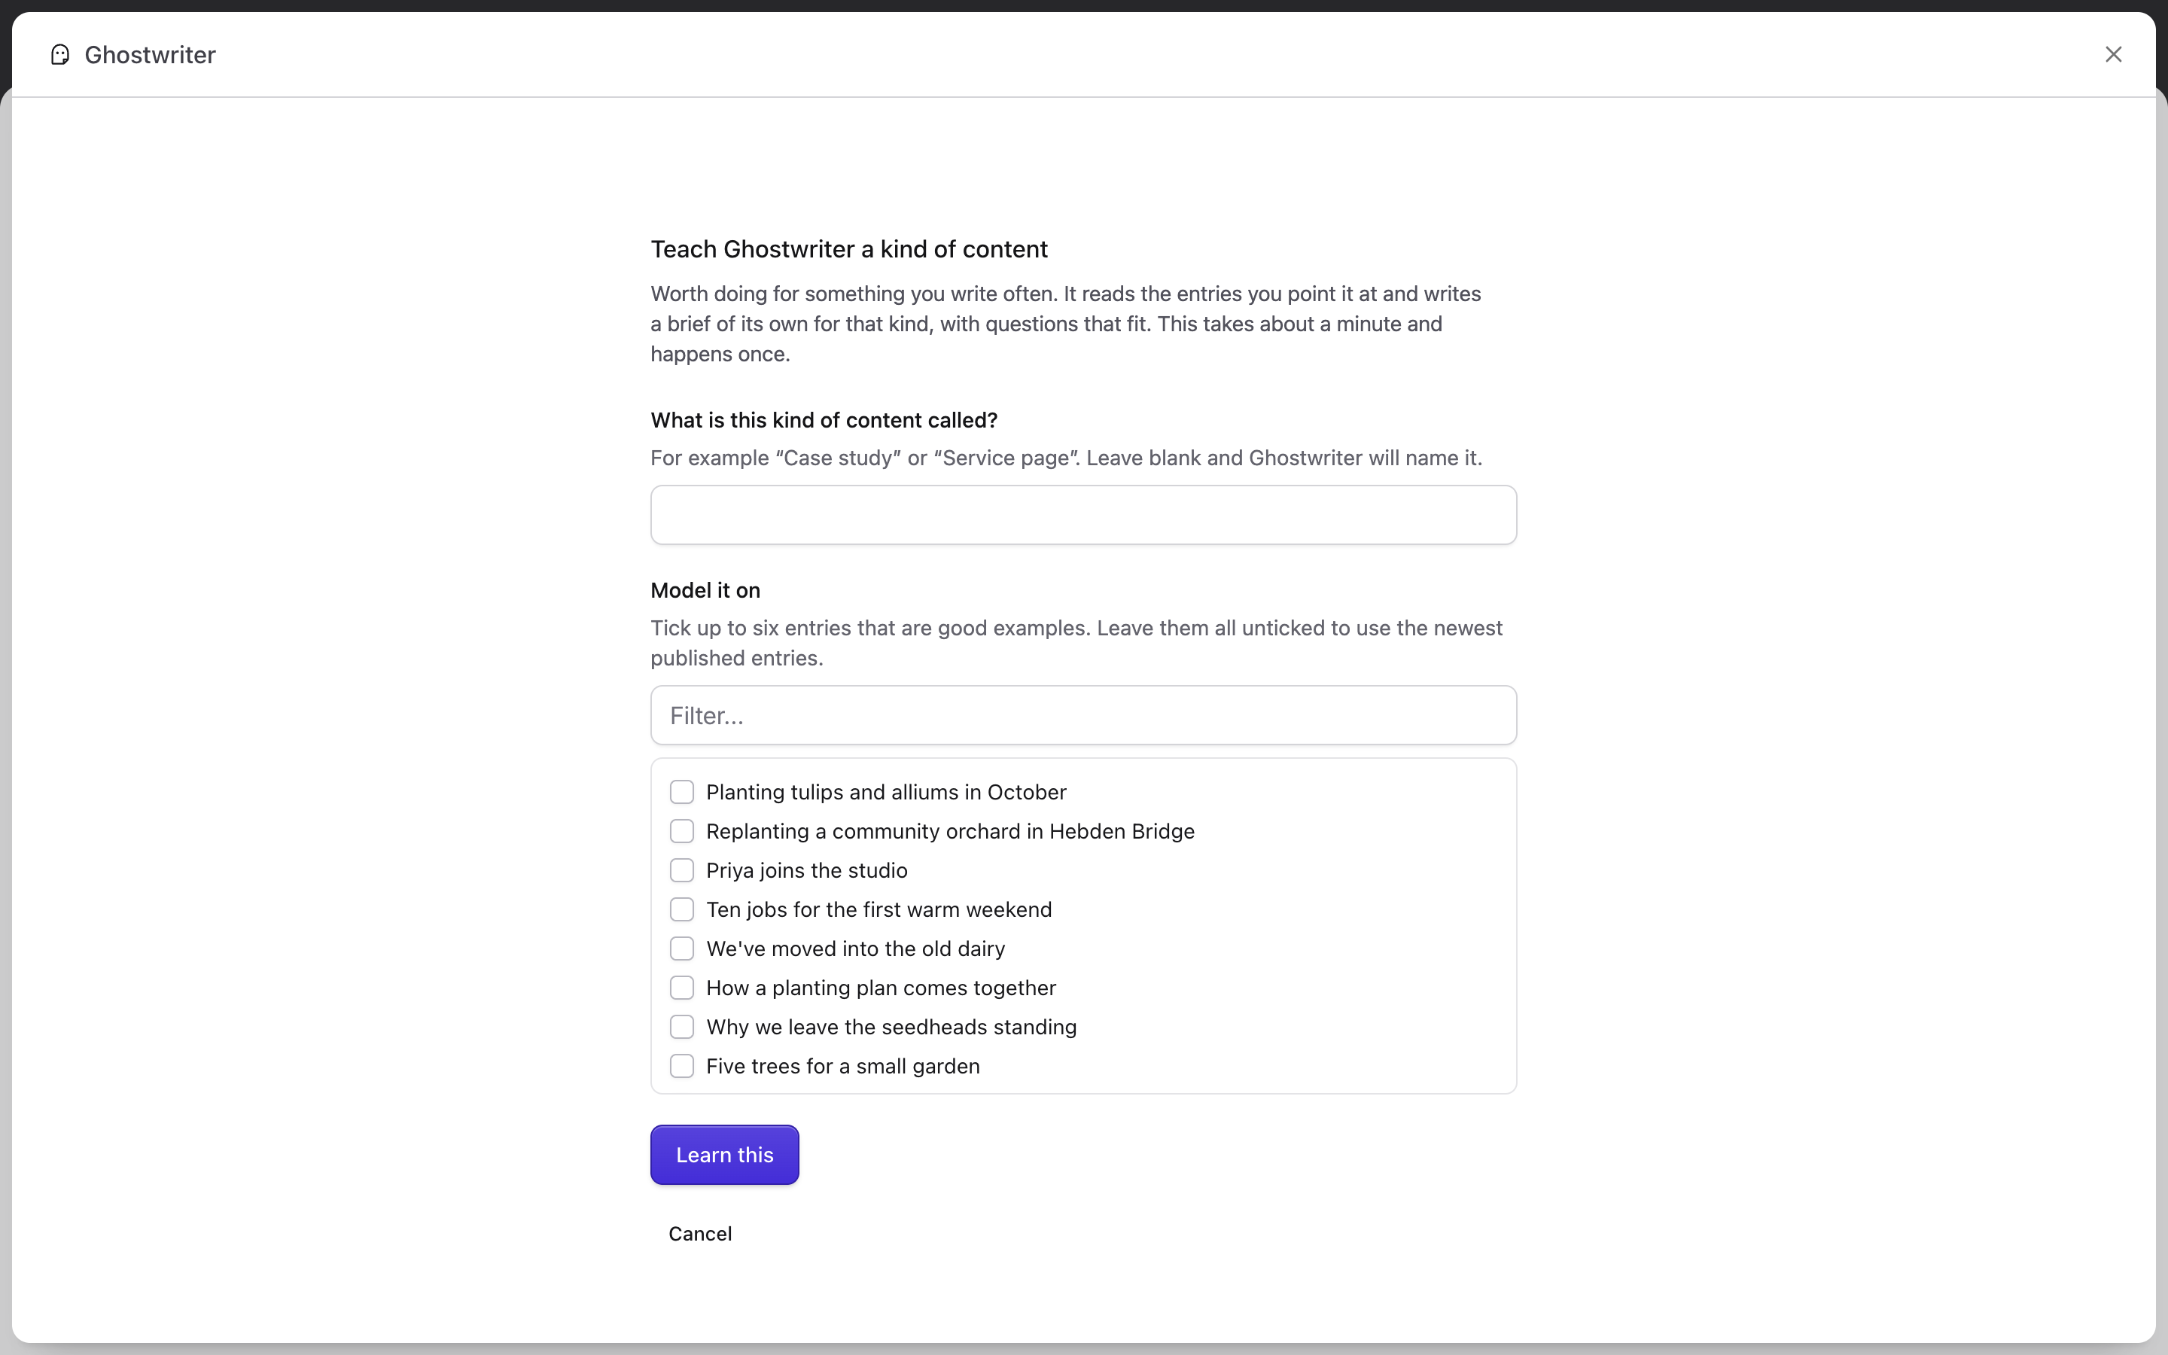This screenshot has width=2168, height=1355.
Task: Tick 'Planting tulips and alliums in October' checkbox
Action: tap(682, 792)
